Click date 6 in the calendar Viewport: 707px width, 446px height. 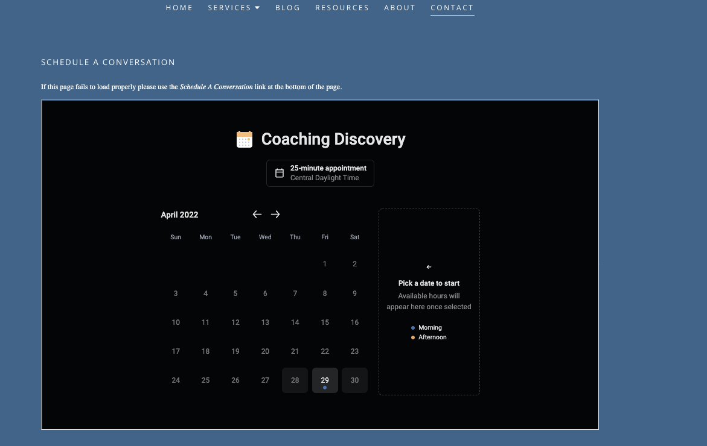tap(265, 294)
